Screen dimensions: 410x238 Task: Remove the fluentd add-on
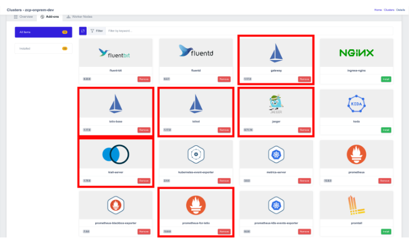(224, 79)
